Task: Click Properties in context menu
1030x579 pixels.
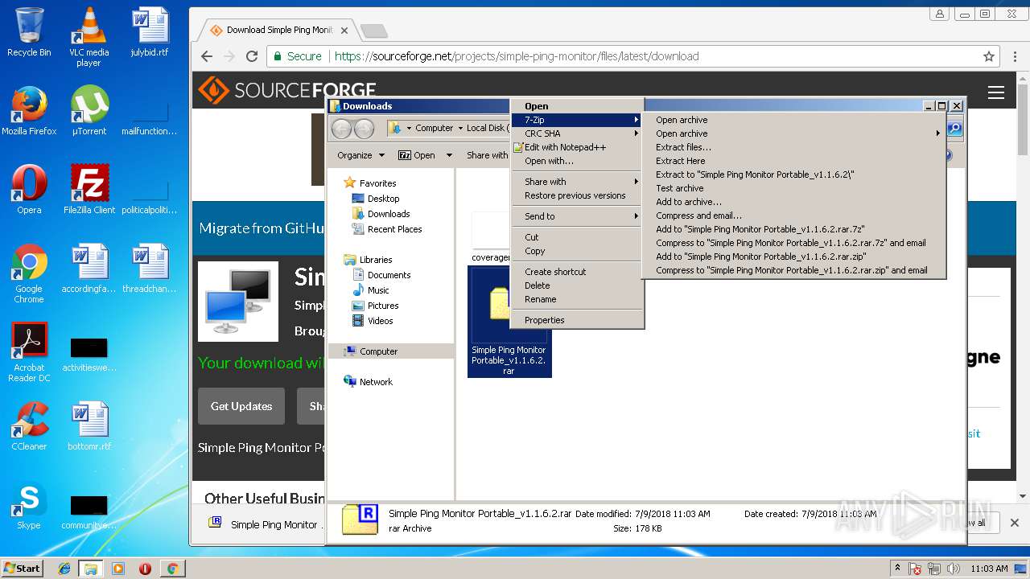Action: click(x=577, y=320)
